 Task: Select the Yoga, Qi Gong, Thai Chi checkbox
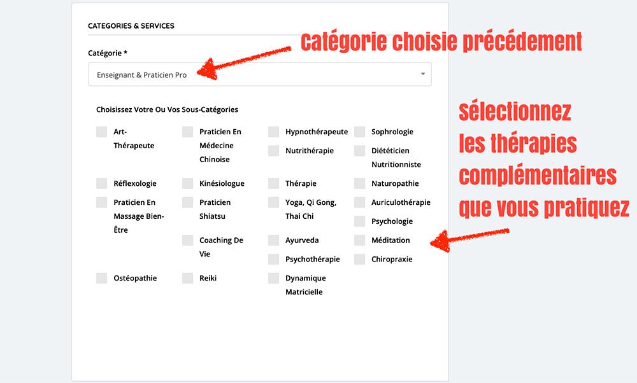273,202
